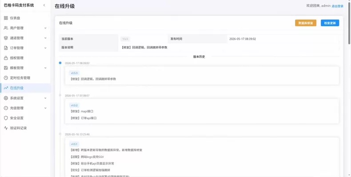The width and height of the screenshot is (351, 177).
Task: Click the 当前版本 label
Action: [x=67, y=39]
